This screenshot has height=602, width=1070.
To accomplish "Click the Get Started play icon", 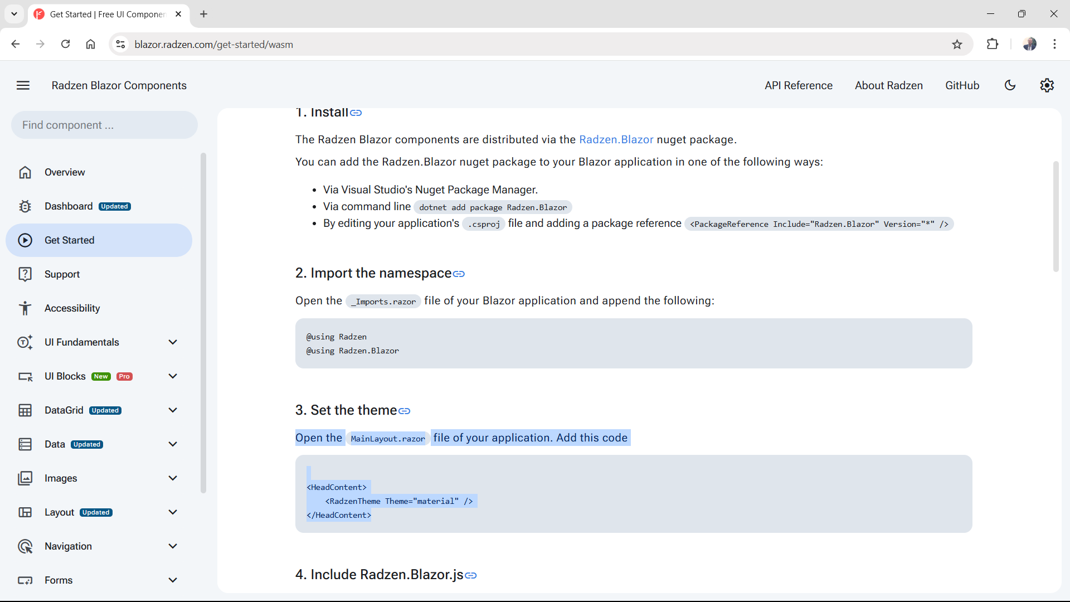I will [25, 240].
